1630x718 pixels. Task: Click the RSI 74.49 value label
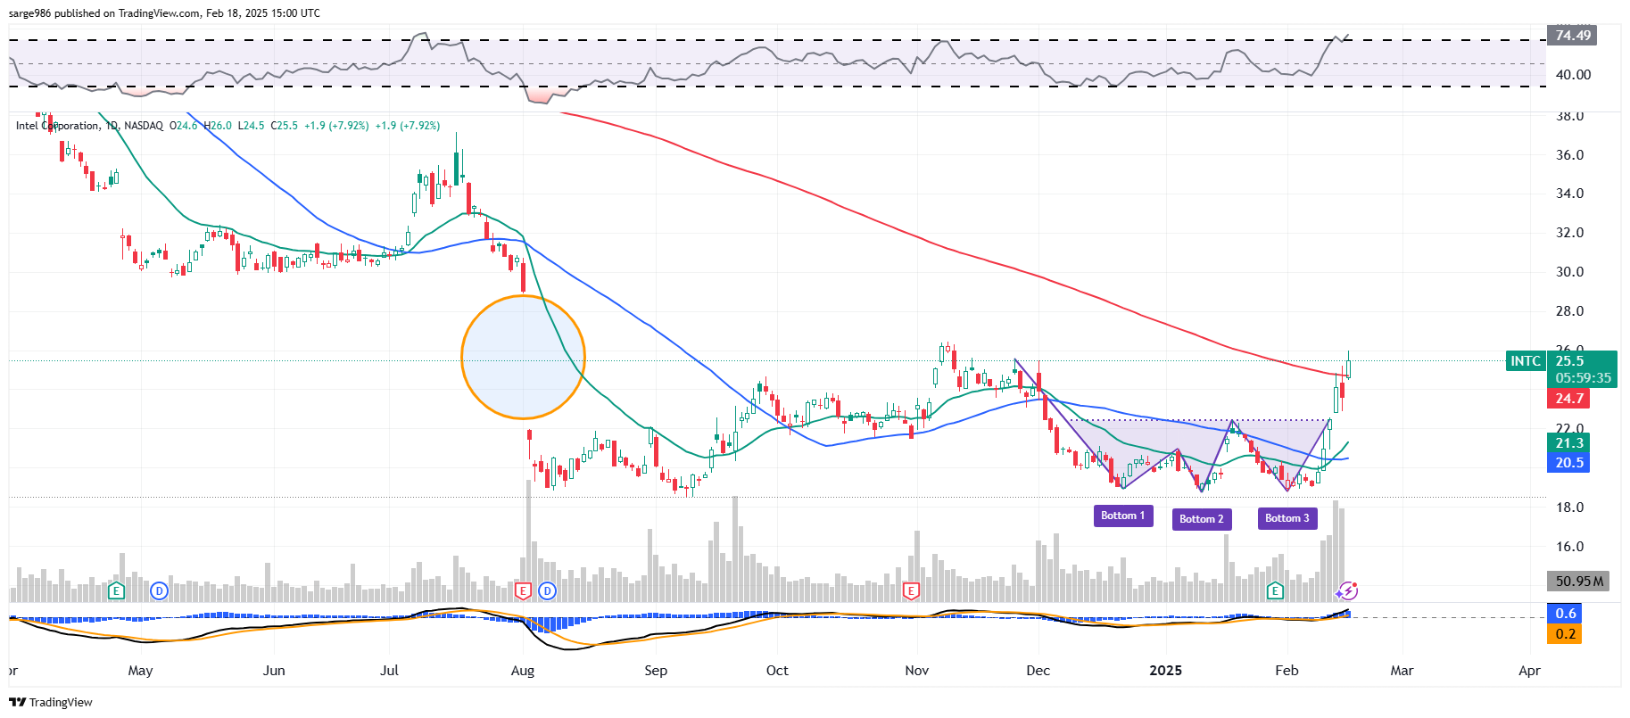[1572, 36]
